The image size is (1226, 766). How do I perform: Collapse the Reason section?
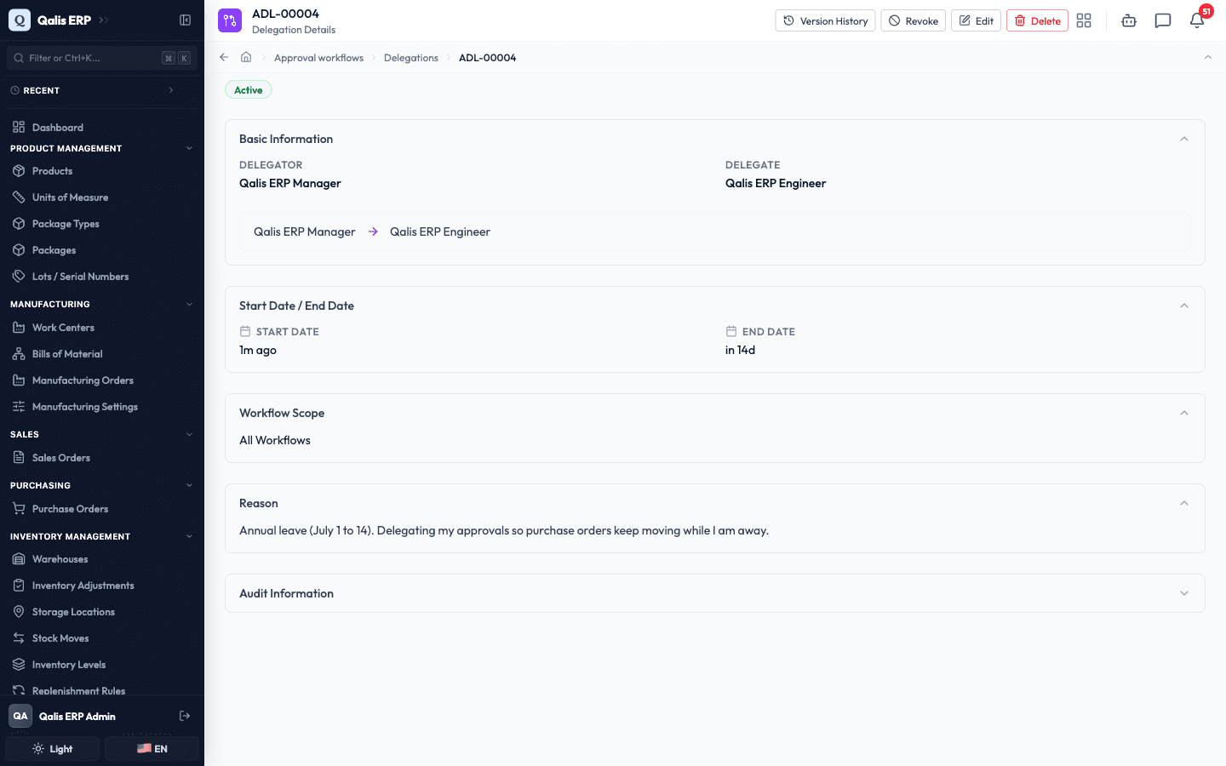click(1183, 503)
